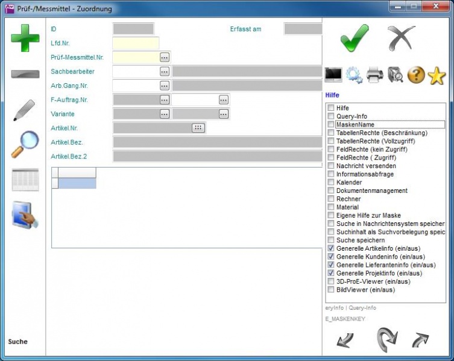Click the grey X cancel icon
The image size is (454, 361).
pos(401,39)
